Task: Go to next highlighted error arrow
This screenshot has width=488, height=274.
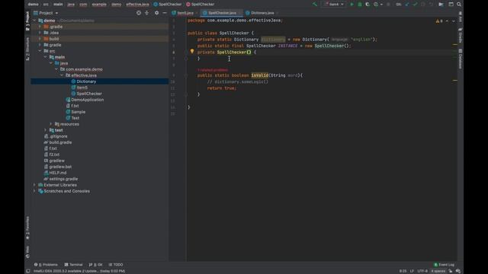Action: [x=454, y=21]
